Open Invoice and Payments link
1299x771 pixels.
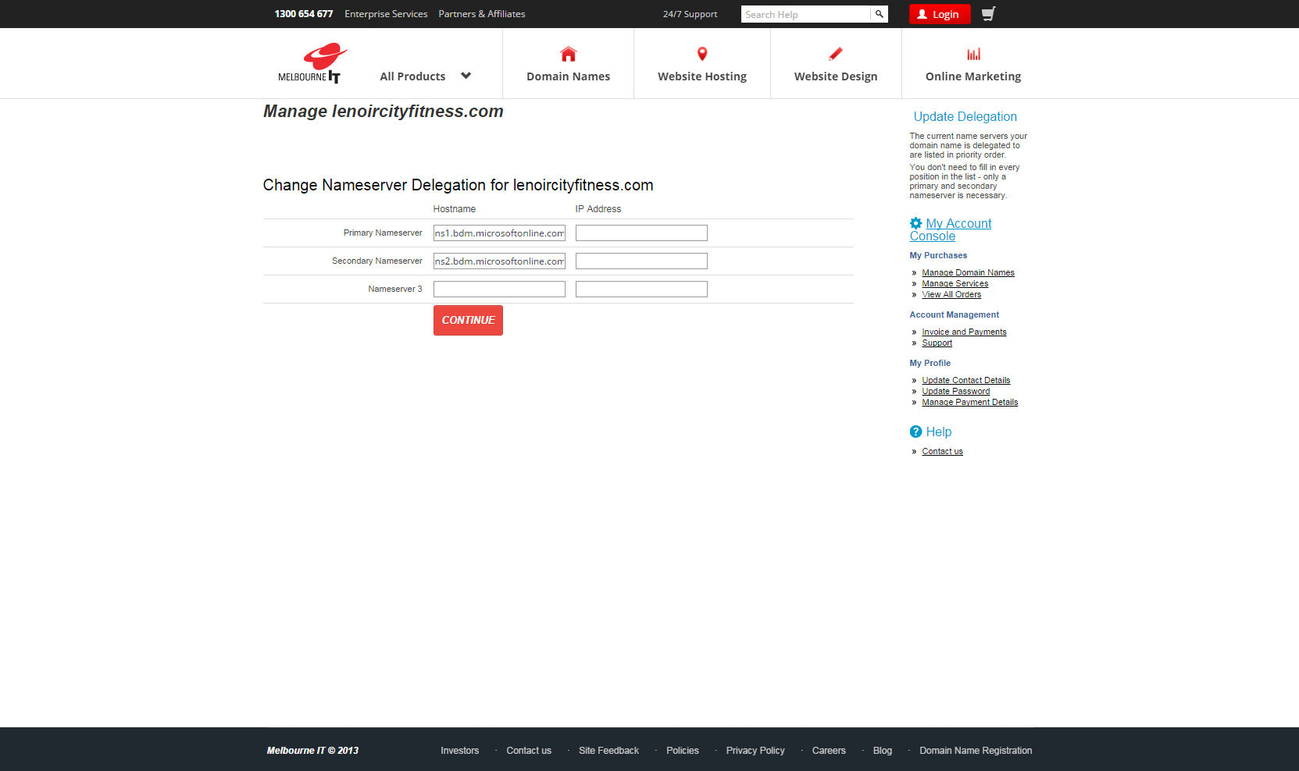click(x=964, y=332)
